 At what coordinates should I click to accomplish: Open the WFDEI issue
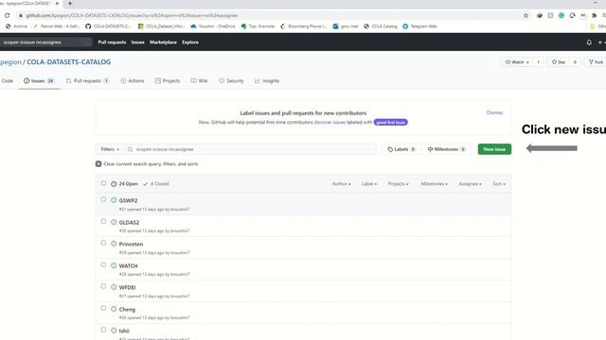pyautogui.click(x=127, y=287)
